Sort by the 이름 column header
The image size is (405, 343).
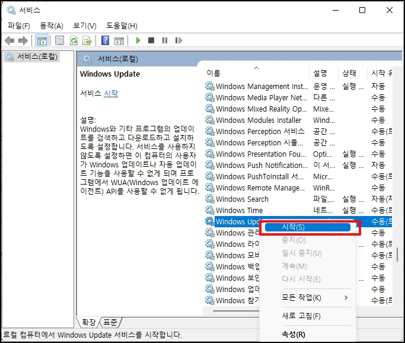point(256,73)
